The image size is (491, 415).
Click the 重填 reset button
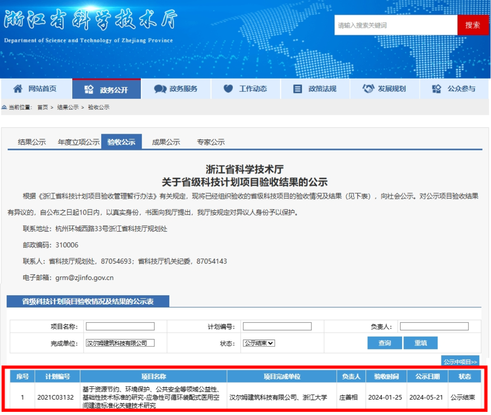point(421,343)
